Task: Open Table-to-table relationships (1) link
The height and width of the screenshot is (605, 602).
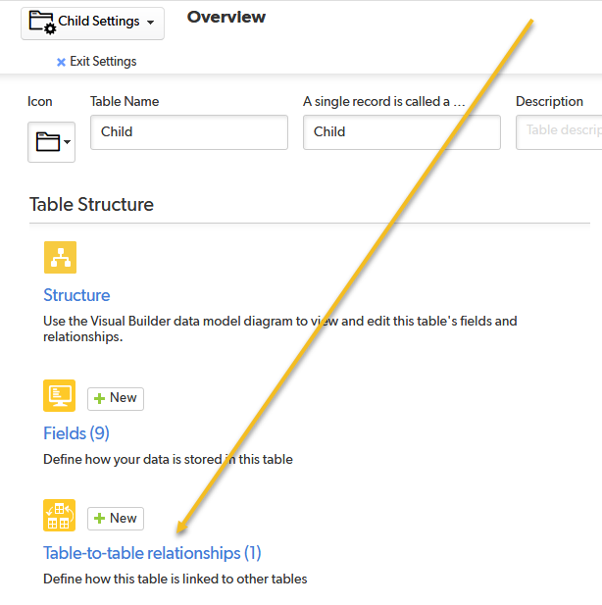Action: pyautogui.click(x=152, y=553)
